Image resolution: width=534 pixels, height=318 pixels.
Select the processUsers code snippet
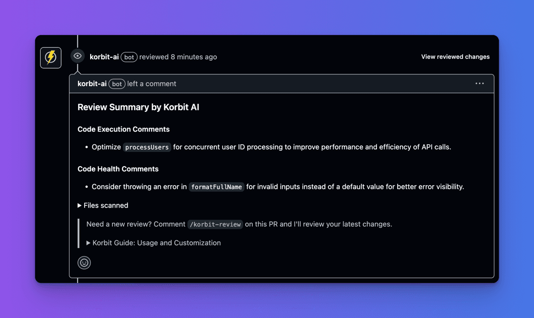tap(147, 147)
